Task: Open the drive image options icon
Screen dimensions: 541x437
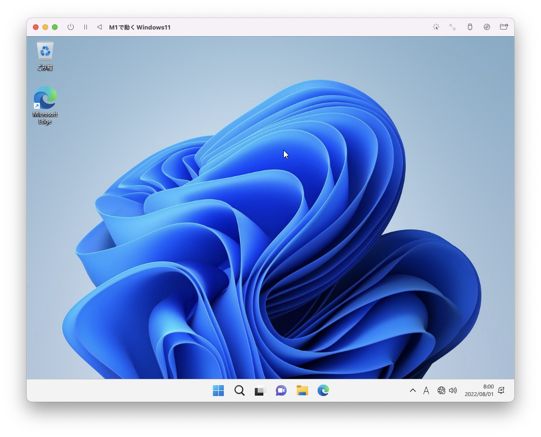Action: [x=487, y=27]
